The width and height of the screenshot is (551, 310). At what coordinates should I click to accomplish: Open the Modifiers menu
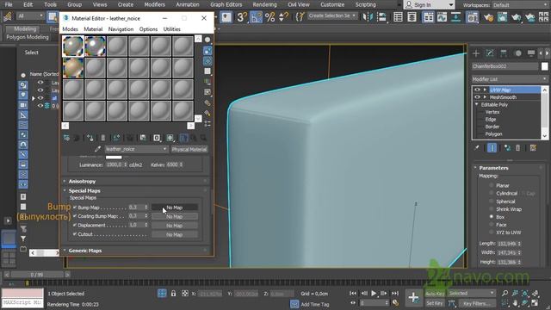[155, 4]
